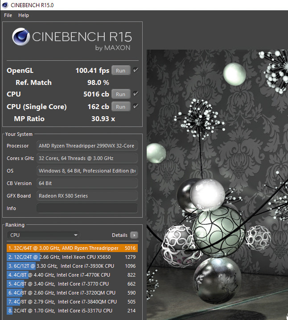288x320 pixels.
Task: Open the Help menu
Action: [x=24, y=15]
